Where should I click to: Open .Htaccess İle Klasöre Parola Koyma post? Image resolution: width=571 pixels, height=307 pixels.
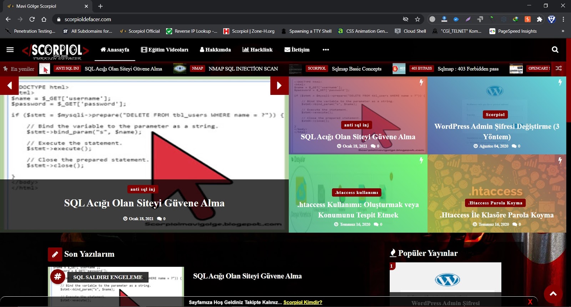497,215
